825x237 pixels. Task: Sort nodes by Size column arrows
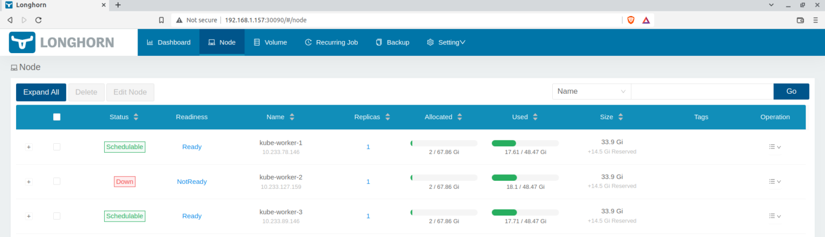click(620, 117)
